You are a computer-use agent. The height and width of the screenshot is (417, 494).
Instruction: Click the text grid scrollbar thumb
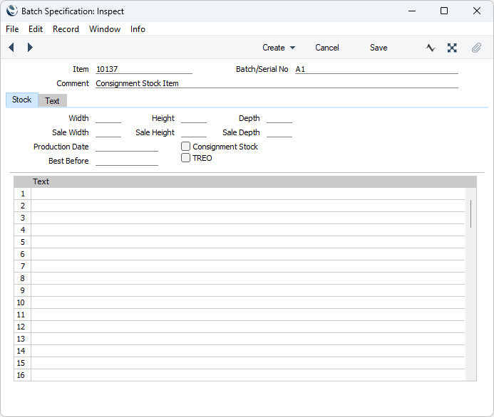click(470, 214)
